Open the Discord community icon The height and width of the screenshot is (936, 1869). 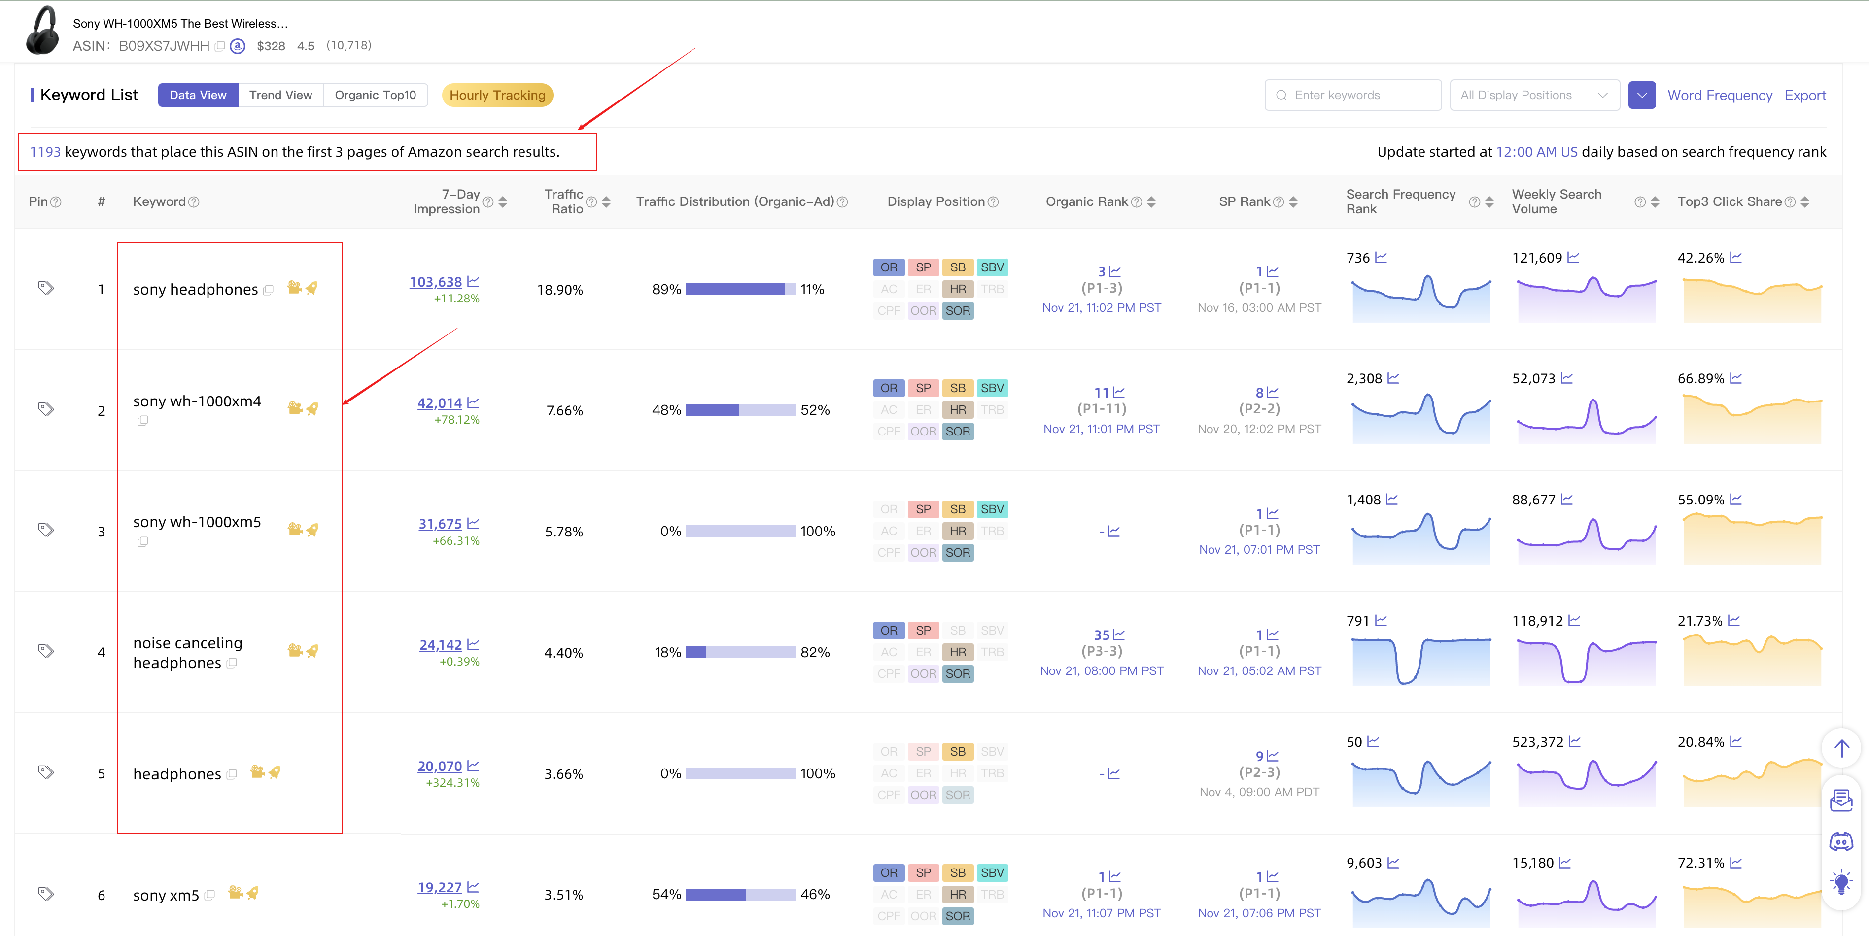pos(1841,842)
